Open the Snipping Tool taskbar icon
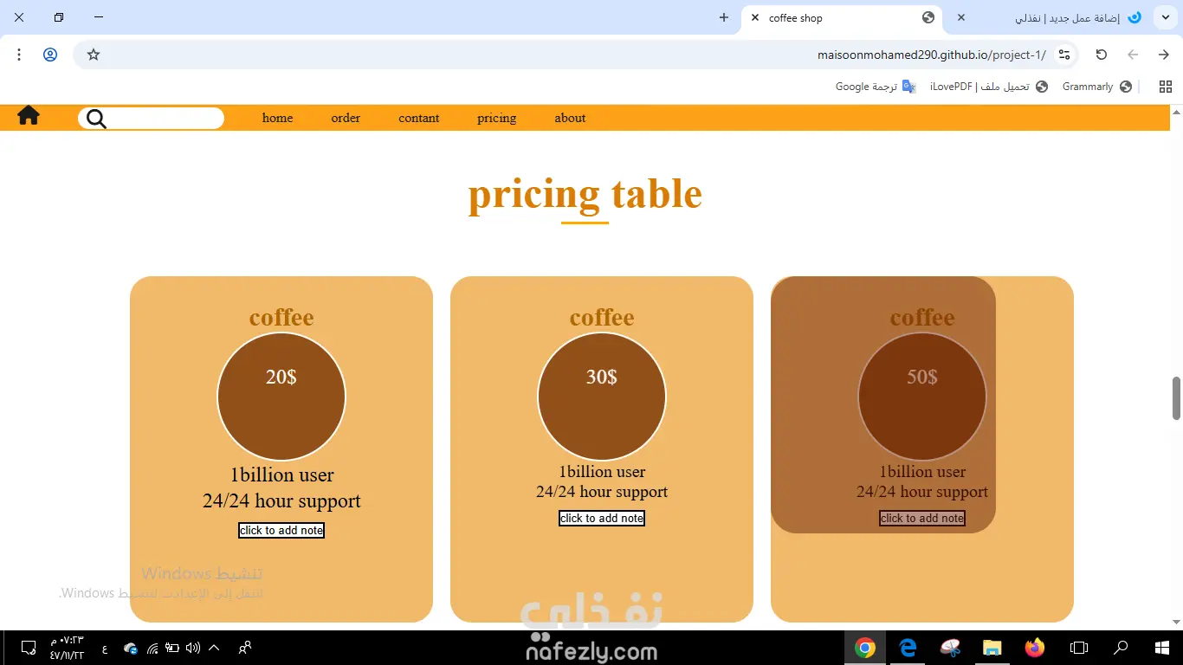Viewport: 1183px width, 665px height. [x=950, y=648]
